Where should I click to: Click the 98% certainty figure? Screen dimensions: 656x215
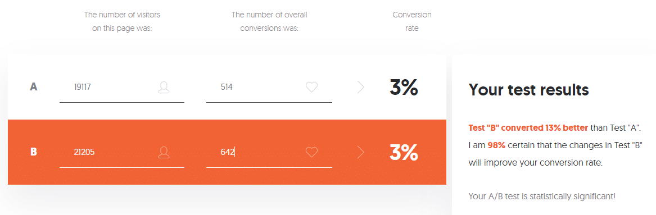(x=496, y=145)
